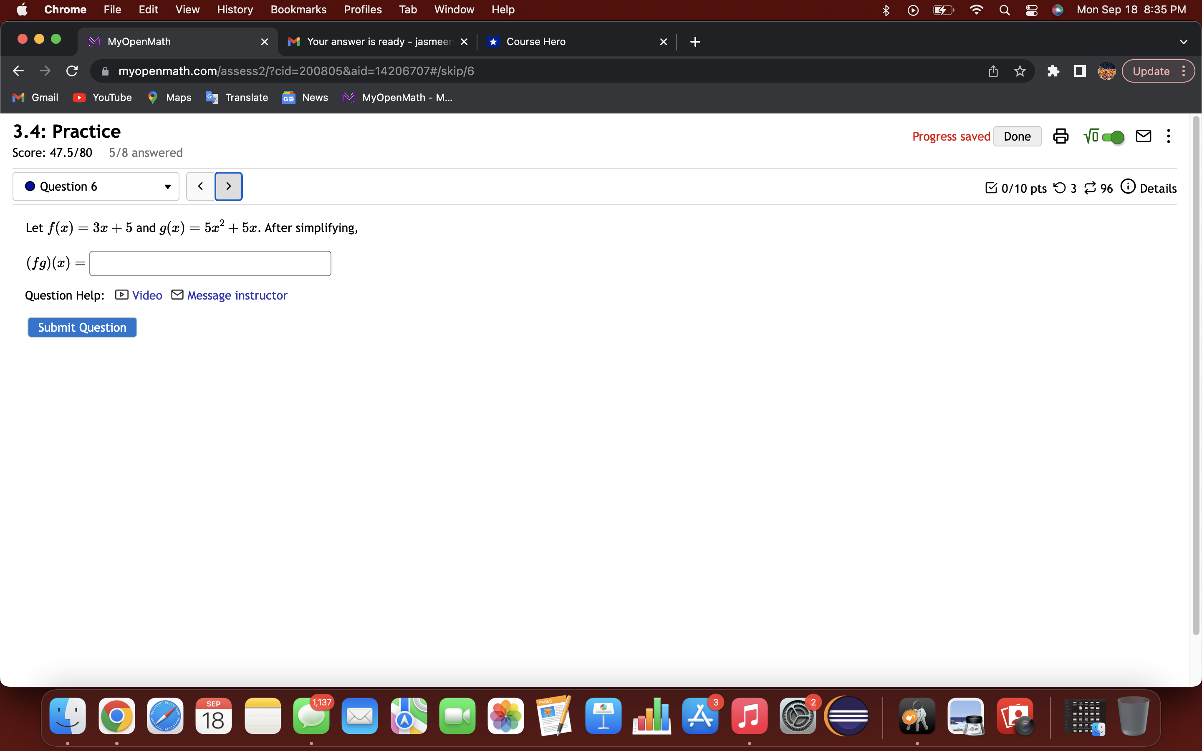Screen dimensions: 1202x751
Task: Open the Message instructor link
Action: pos(237,295)
